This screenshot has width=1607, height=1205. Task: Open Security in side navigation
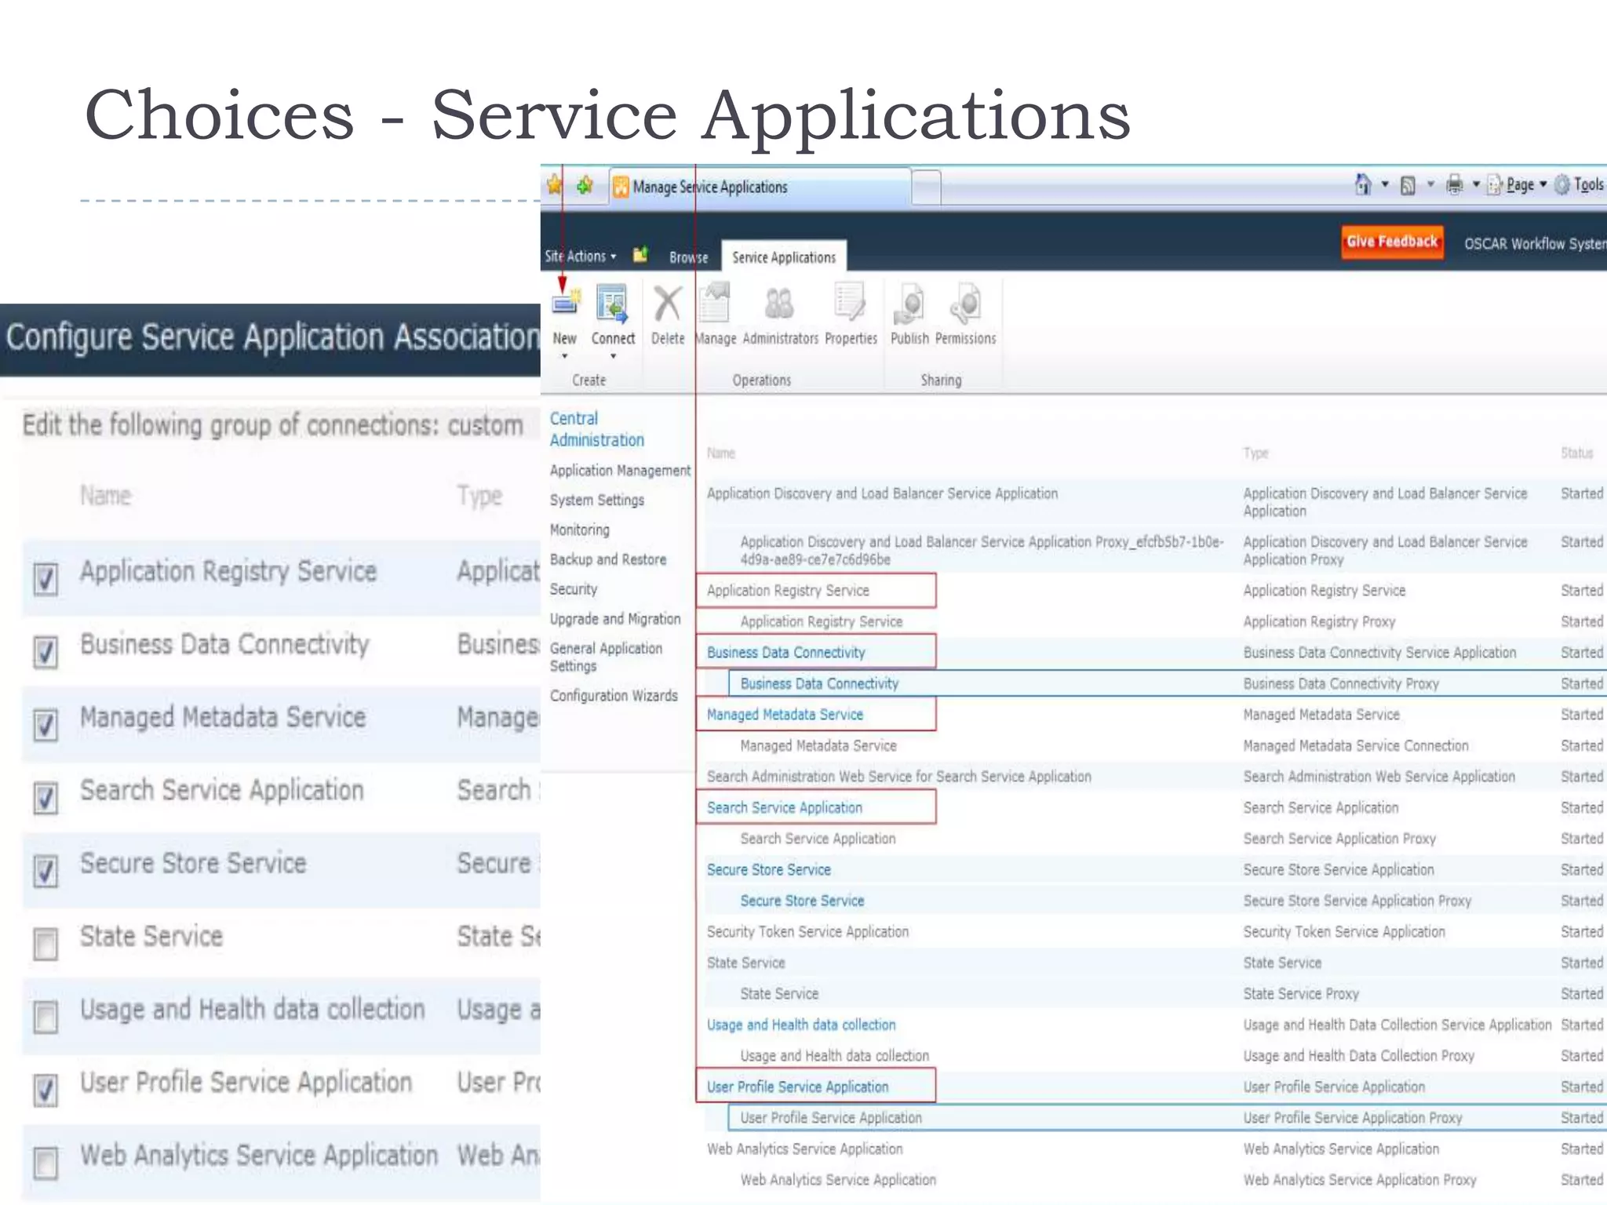pyautogui.click(x=573, y=589)
